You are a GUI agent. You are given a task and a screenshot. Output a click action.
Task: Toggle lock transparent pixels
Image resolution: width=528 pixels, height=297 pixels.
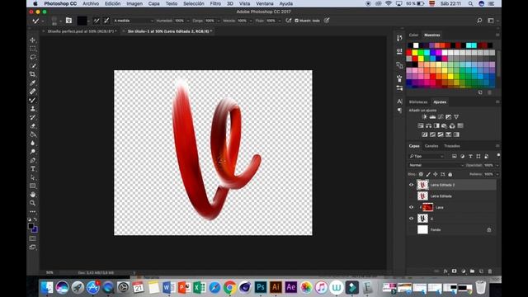click(421, 174)
